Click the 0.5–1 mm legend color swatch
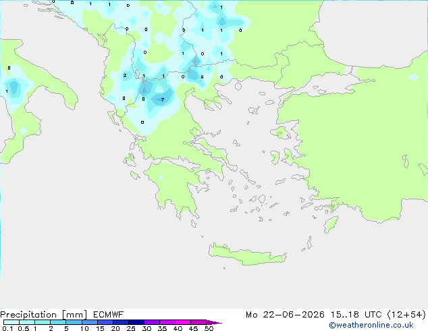The height and width of the screenshot is (331, 428). tap(27, 322)
